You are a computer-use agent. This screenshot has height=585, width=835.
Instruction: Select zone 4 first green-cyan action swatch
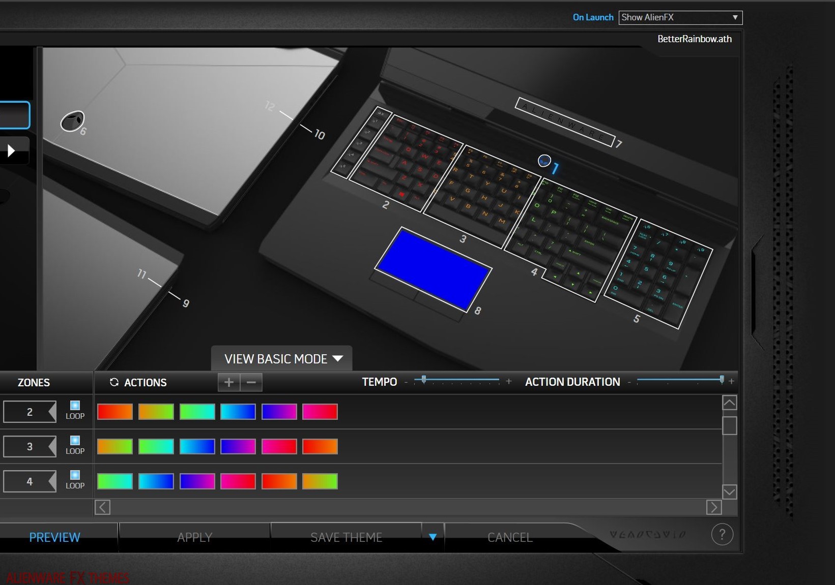pyautogui.click(x=115, y=481)
